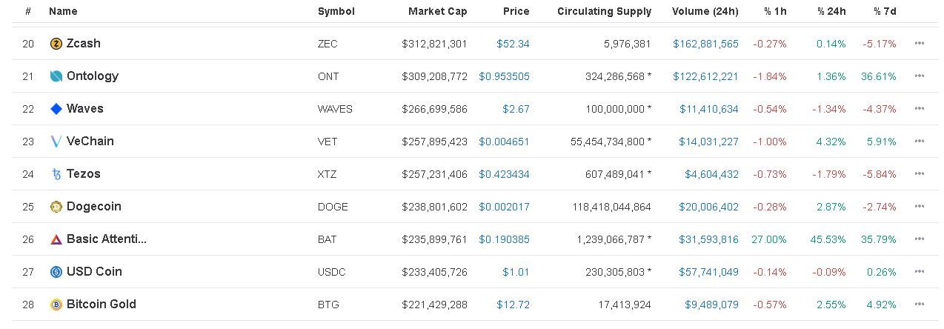Sort the table by Market Cap column

click(x=437, y=11)
